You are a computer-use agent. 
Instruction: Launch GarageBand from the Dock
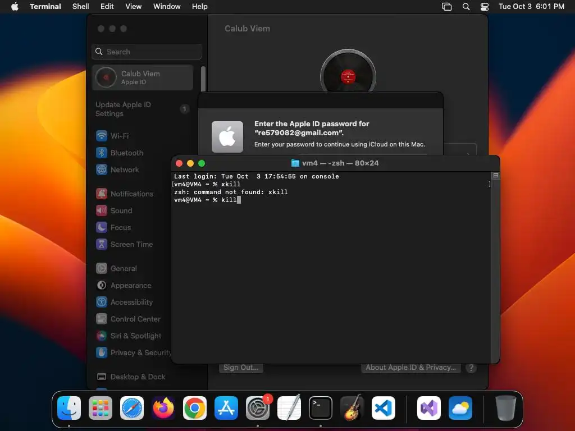click(352, 408)
